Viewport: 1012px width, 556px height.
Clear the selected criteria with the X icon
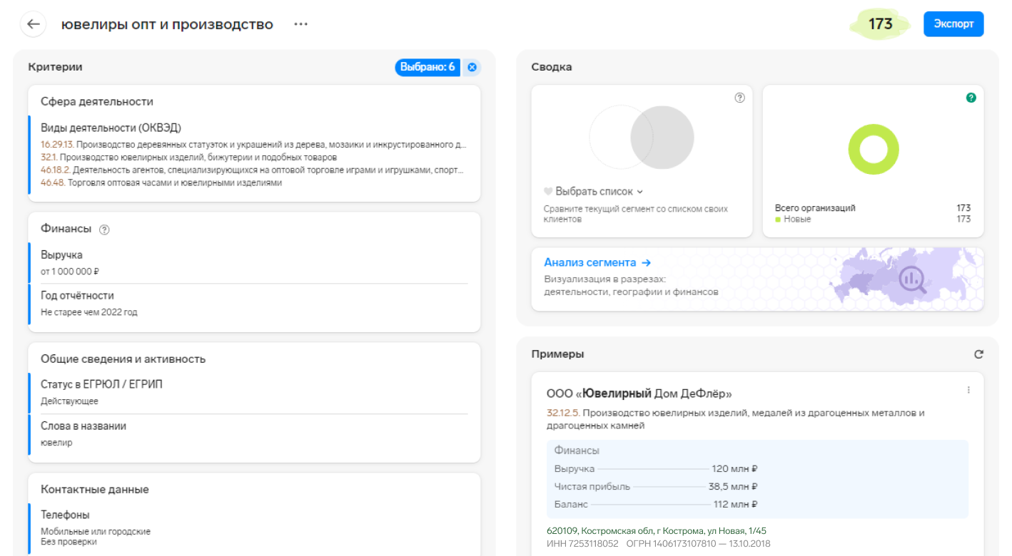tap(472, 67)
